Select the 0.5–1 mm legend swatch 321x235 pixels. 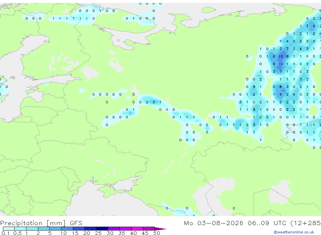tap(21, 229)
